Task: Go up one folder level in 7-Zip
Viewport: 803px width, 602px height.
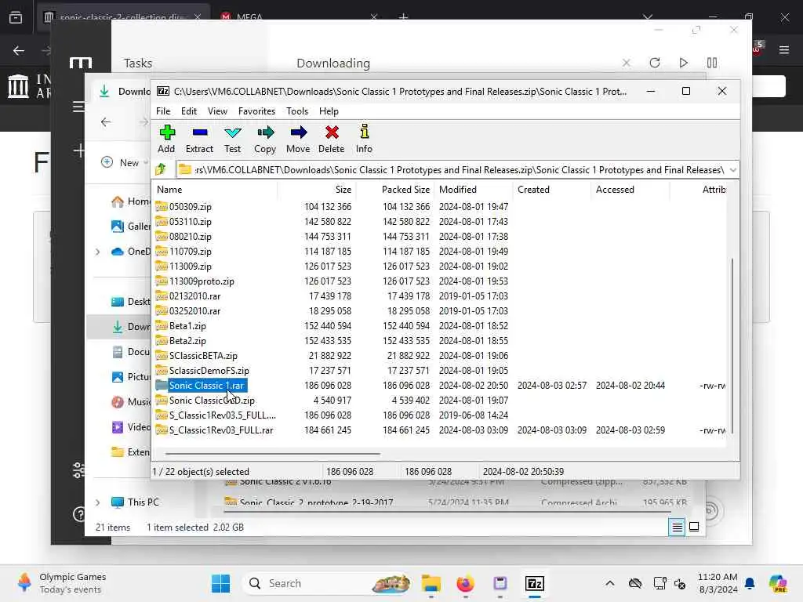Action: pos(161,169)
